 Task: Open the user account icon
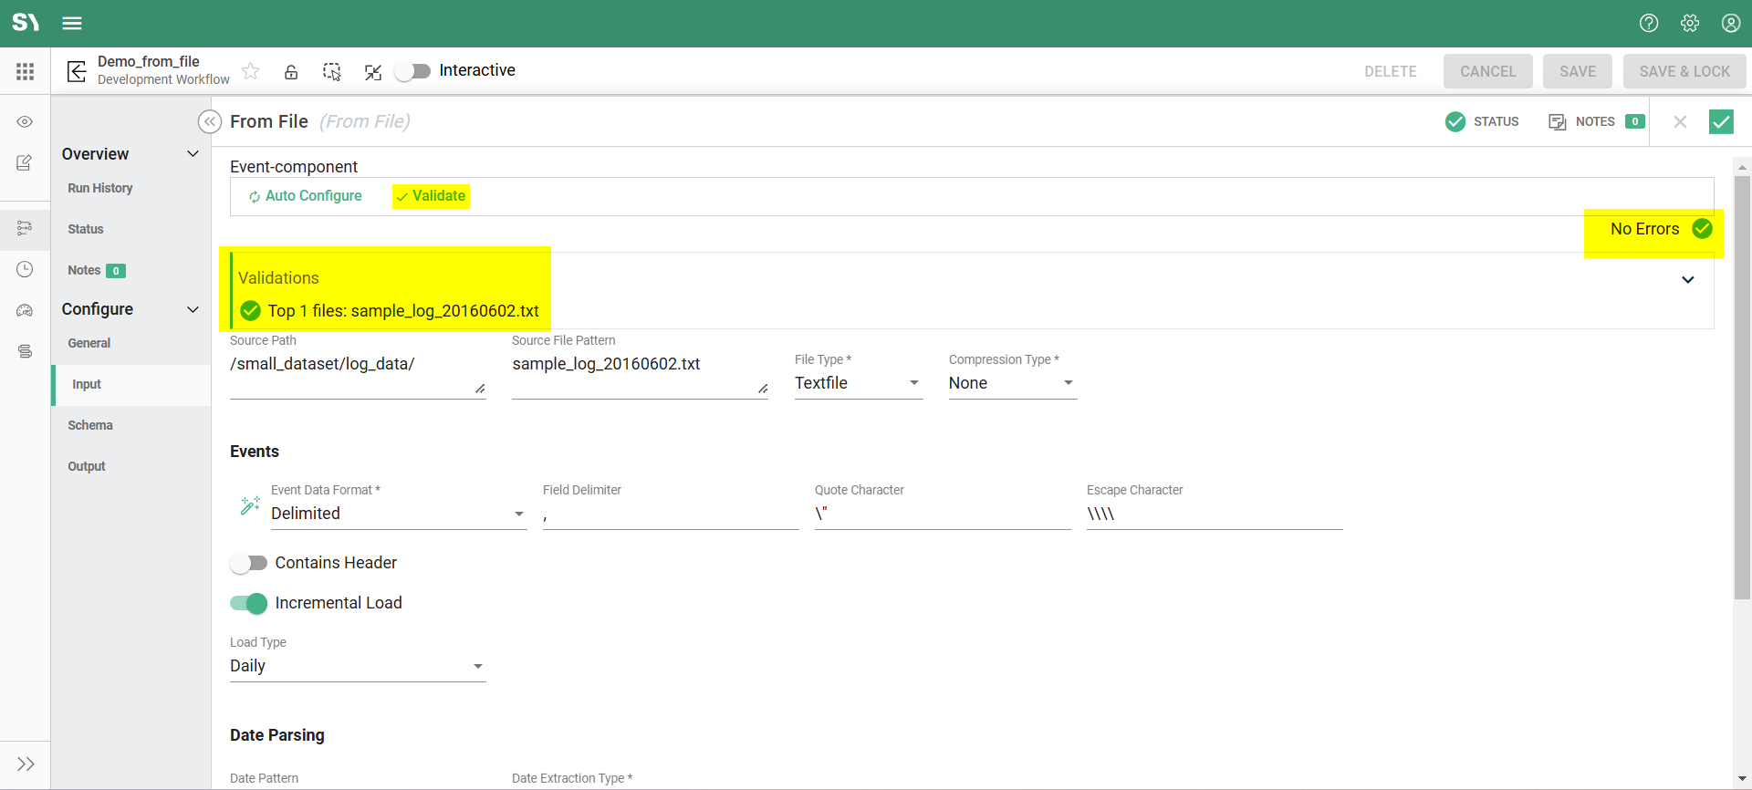[x=1730, y=23]
